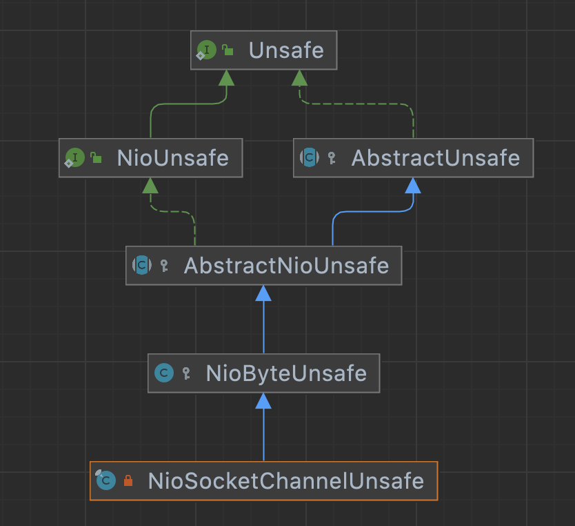Click the red private lock on NioSocketChannelUnsafe
This screenshot has height=526, width=575.
(x=128, y=480)
